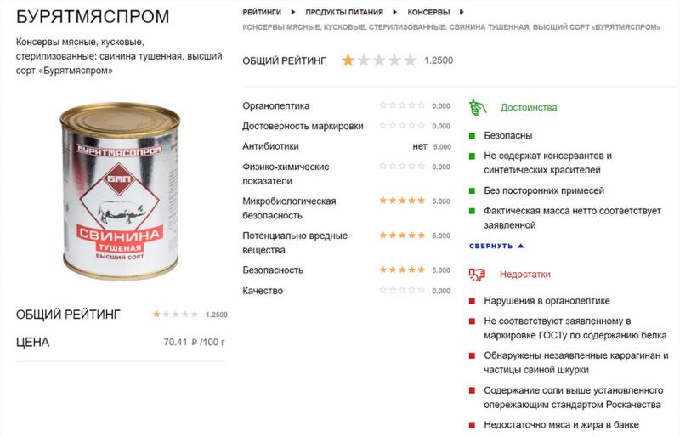680x437 pixels.
Task: Open the Продукты питания breadcrumb
Action: [344, 12]
